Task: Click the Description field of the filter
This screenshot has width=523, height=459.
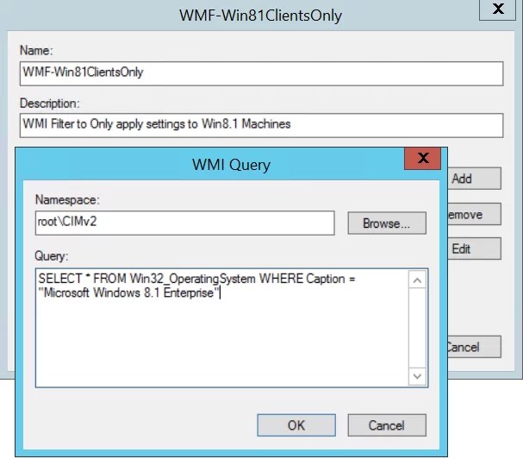Action: [262, 125]
